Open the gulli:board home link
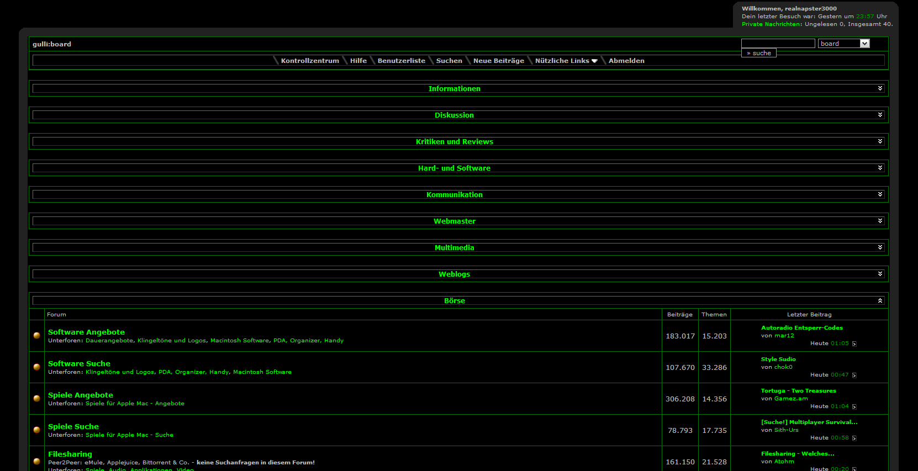This screenshot has height=471, width=918. [52, 44]
